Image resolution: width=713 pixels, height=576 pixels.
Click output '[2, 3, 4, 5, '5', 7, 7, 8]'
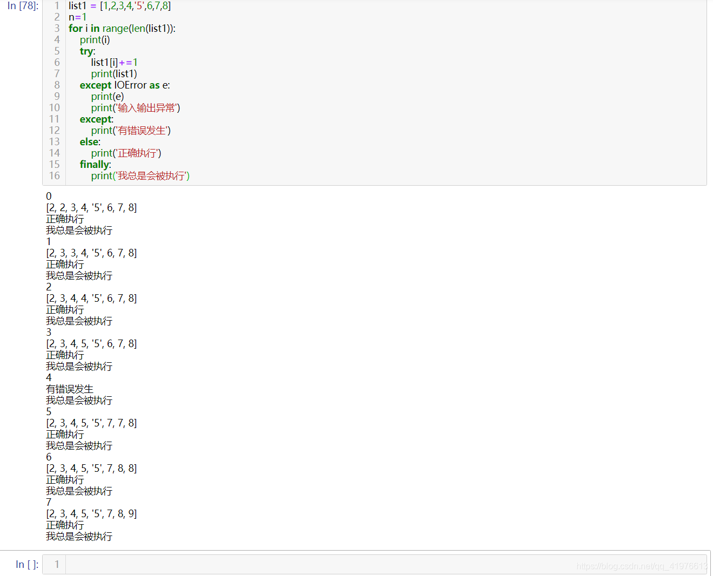click(x=91, y=423)
